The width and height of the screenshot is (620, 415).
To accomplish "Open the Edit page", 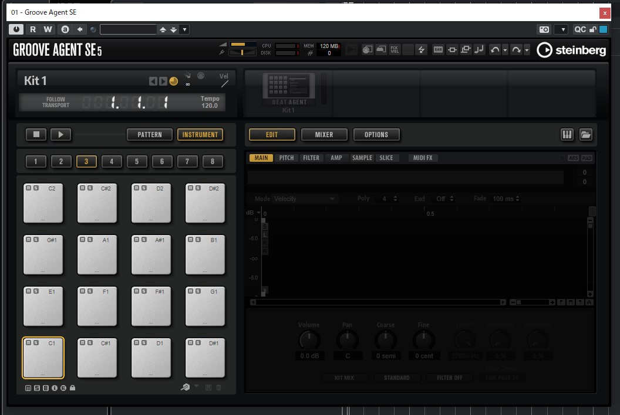I will pyautogui.click(x=272, y=135).
